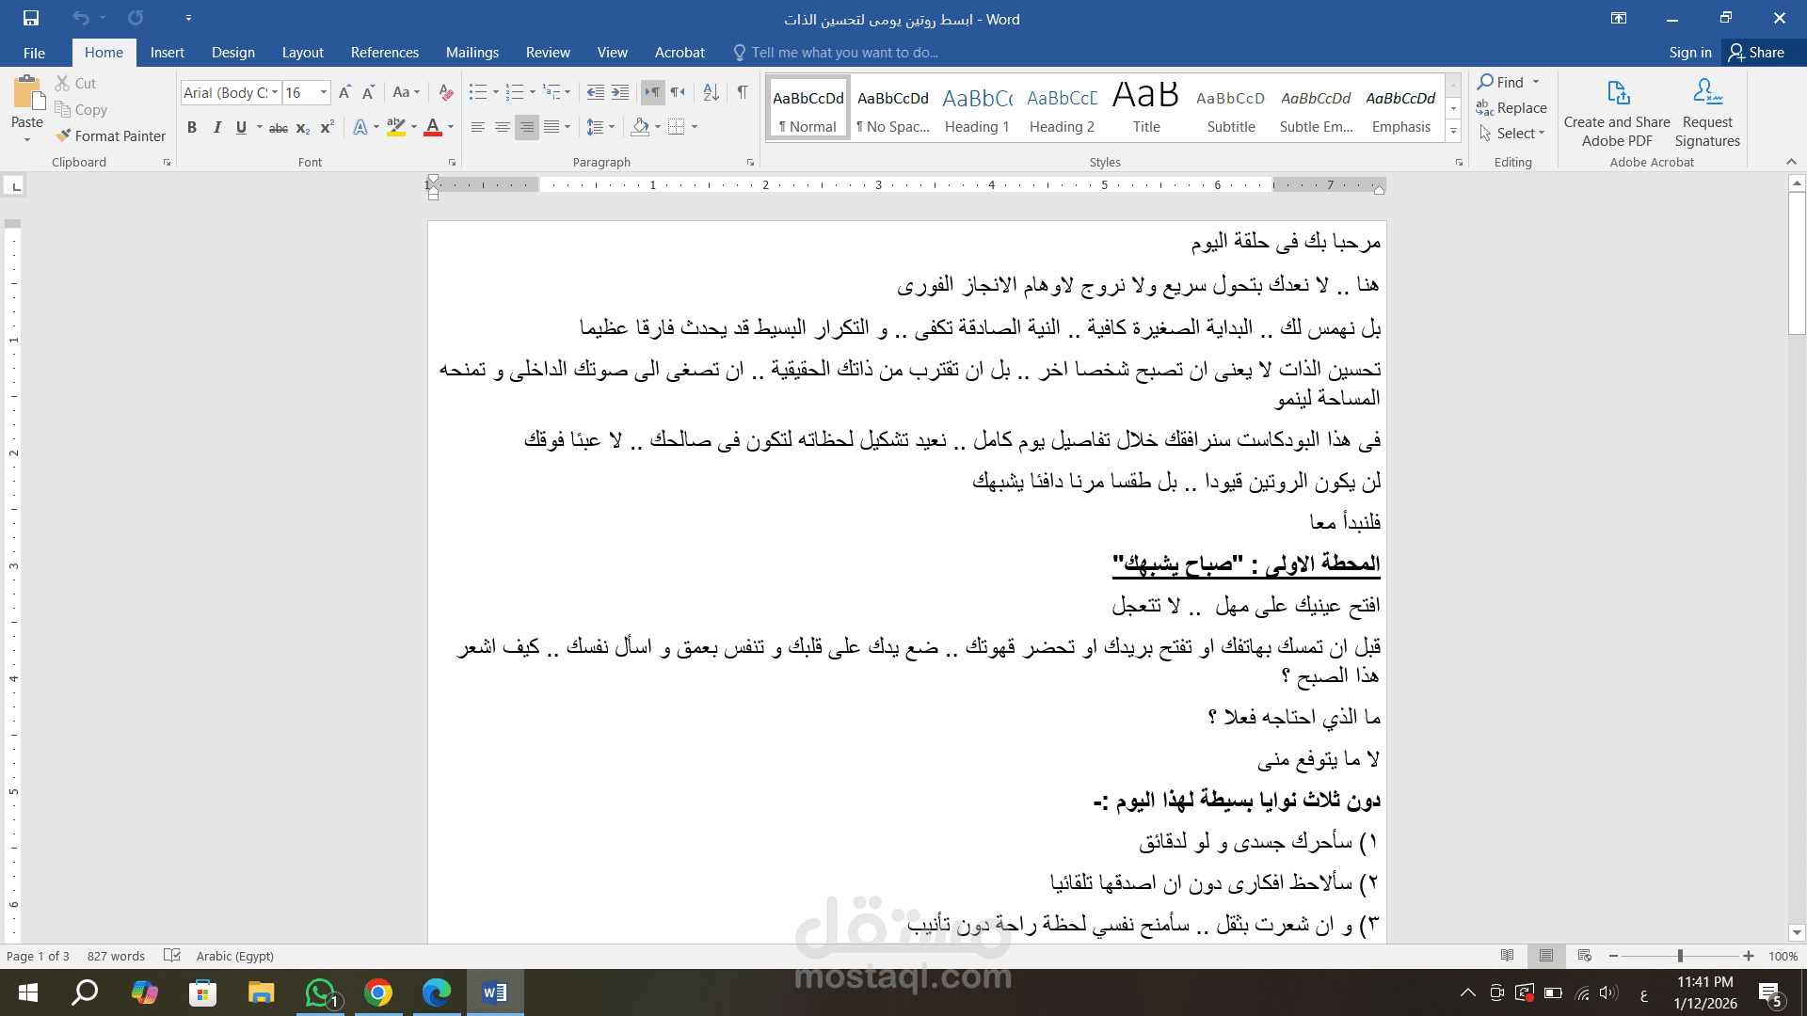The height and width of the screenshot is (1016, 1807).
Task: Decrease paragraph indent
Action: pyautogui.click(x=596, y=92)
